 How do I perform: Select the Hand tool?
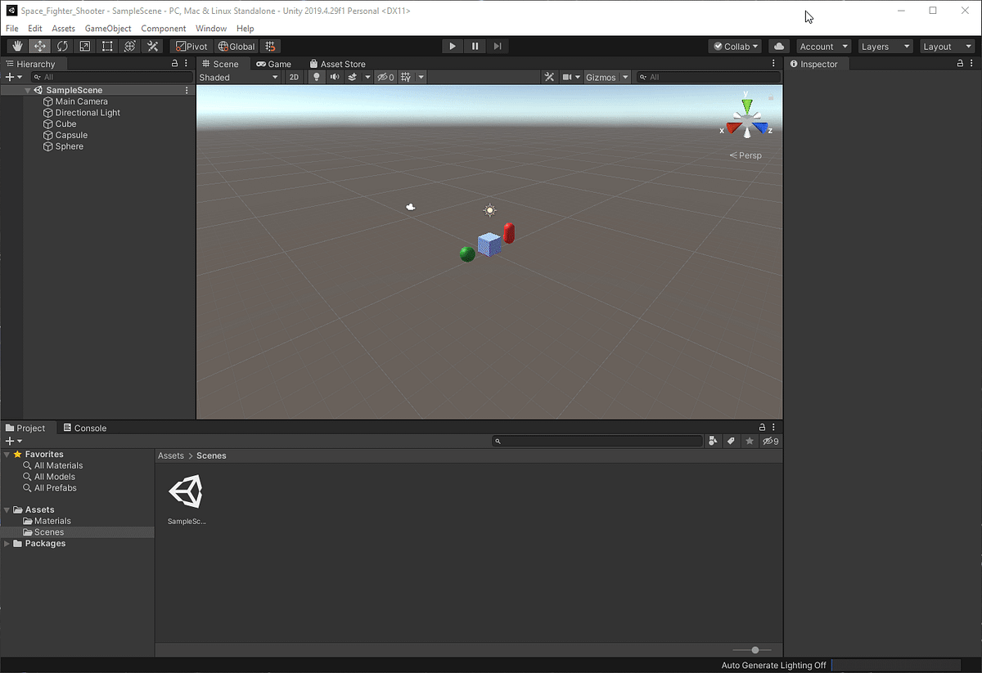[18, 47]
